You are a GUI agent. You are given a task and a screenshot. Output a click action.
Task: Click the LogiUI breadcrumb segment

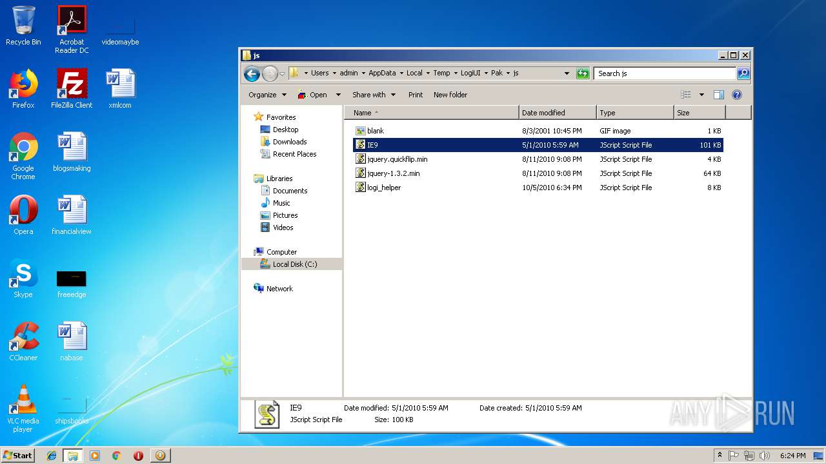tap(470, 73)
